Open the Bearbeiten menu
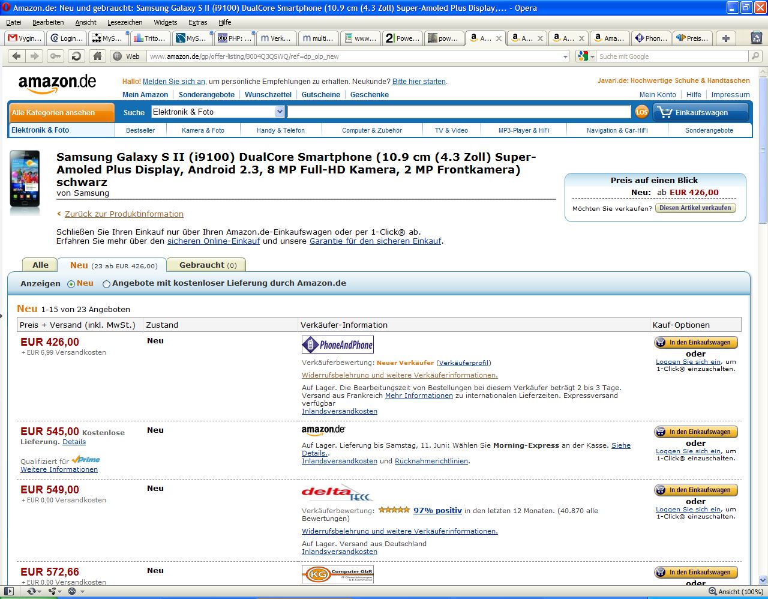The width and height of the screenshot is (768, 599). [x=48, y=22]
